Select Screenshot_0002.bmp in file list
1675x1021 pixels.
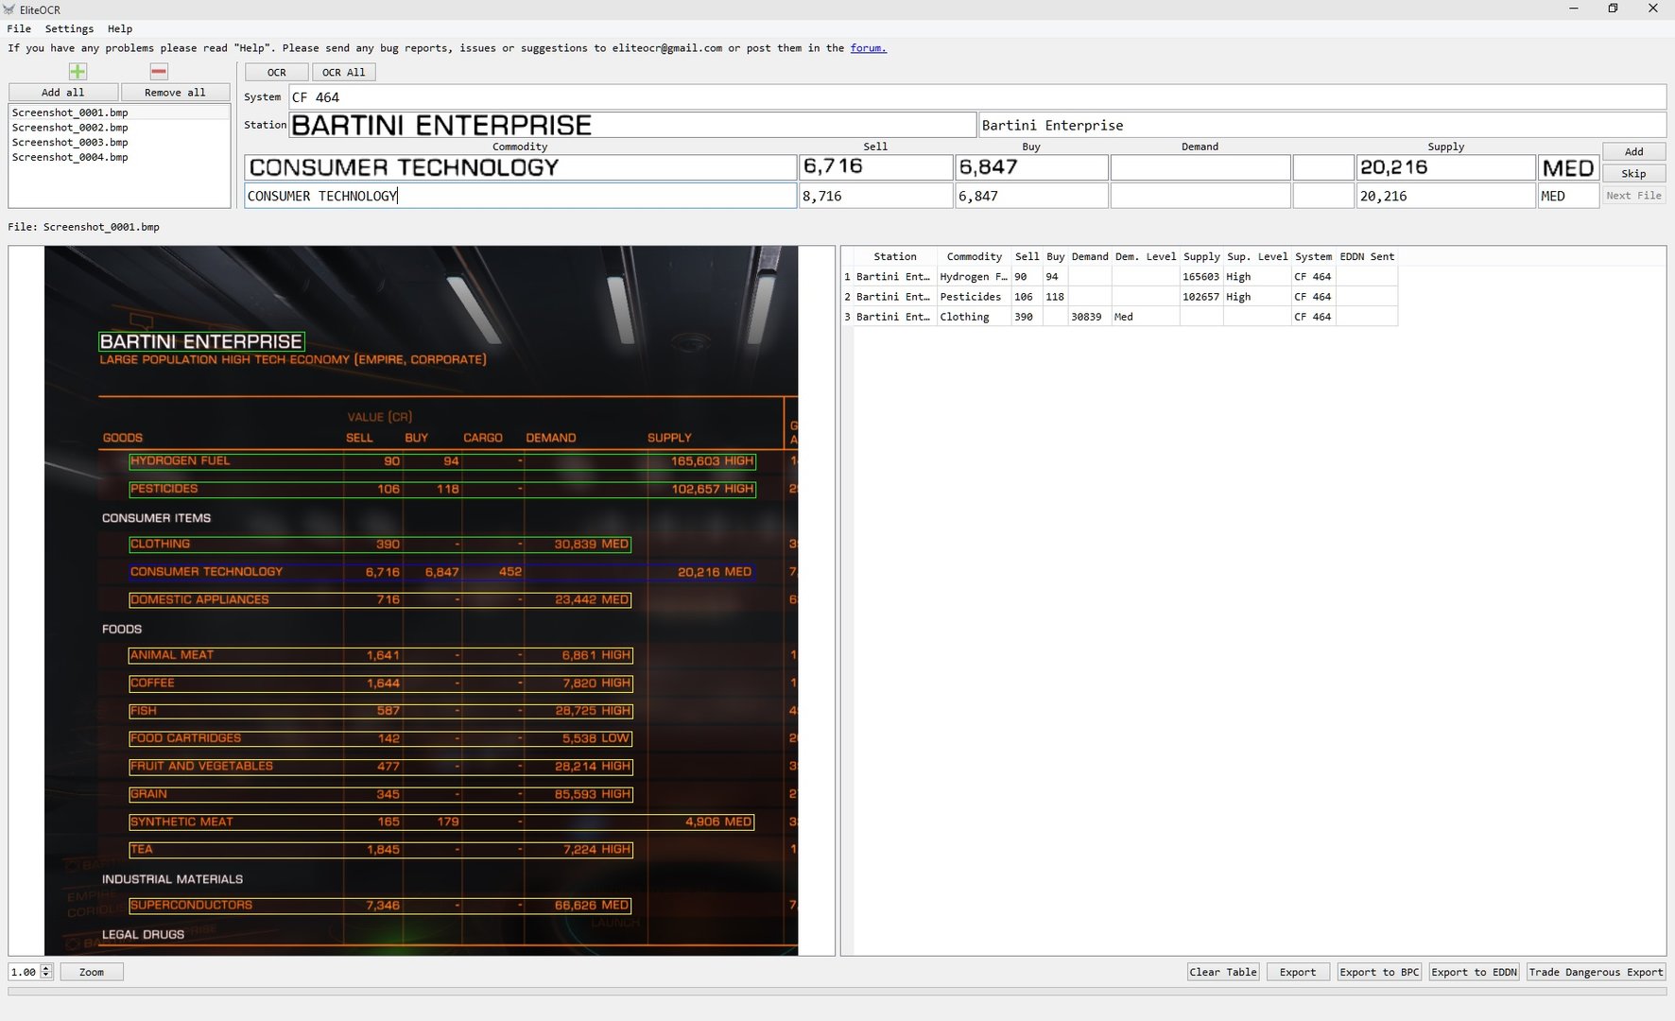point(119,128)
